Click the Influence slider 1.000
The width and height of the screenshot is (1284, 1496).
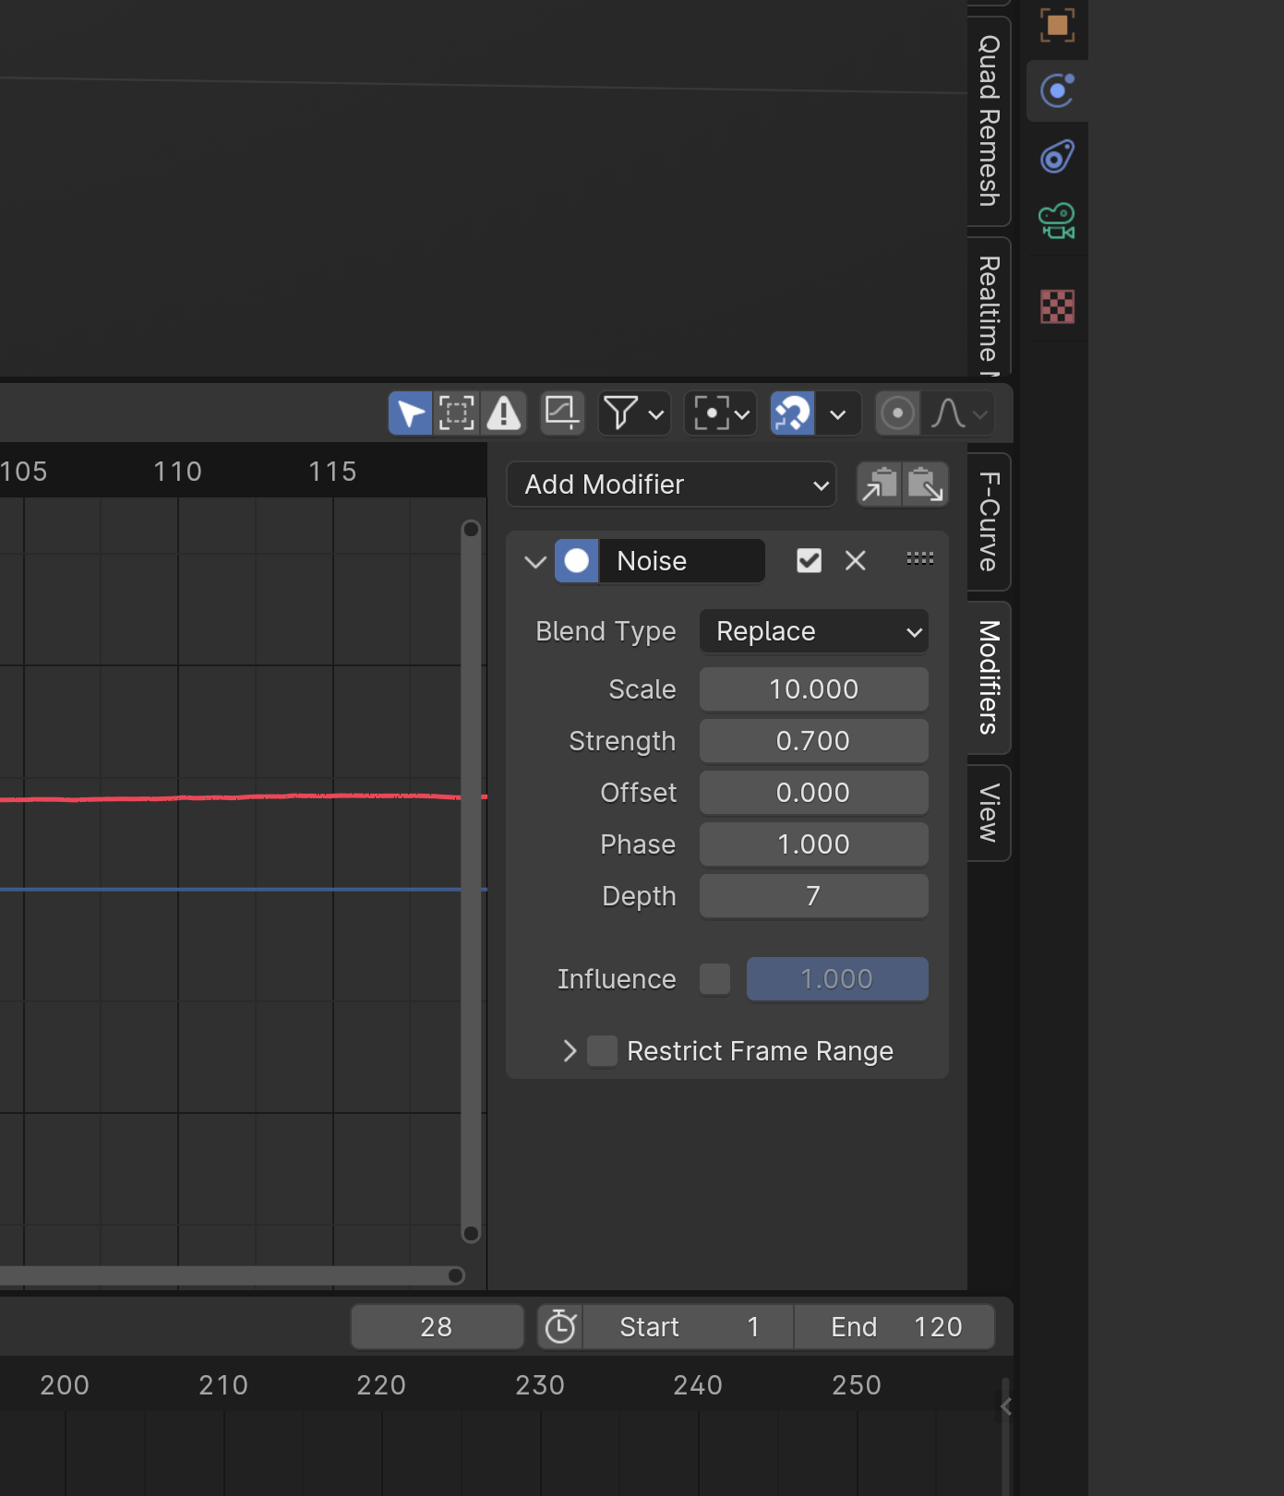[x=837, y=979]
